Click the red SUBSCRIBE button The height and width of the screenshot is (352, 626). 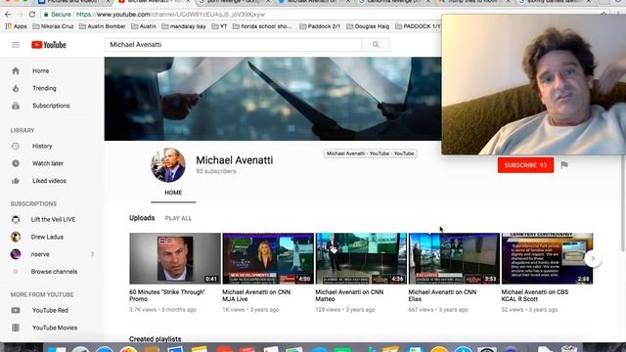click(x=525, y=165)
